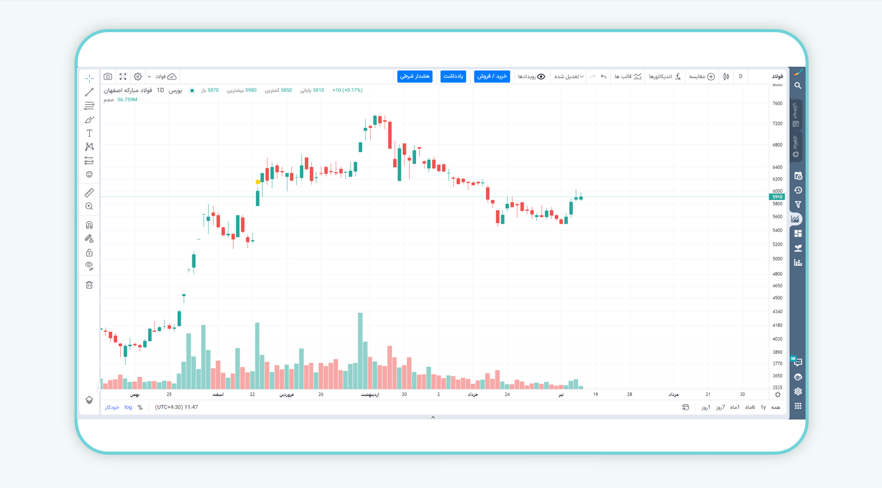
Task: Open the candlestick chart style selector
Action: click(x=726, y=76)
